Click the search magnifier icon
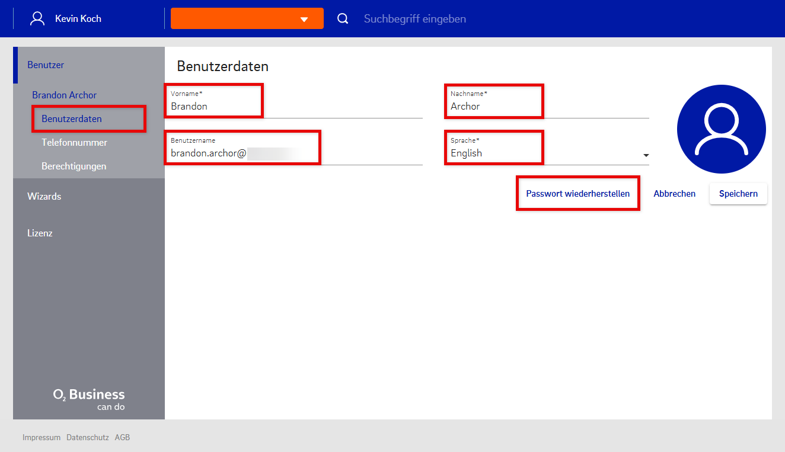785x452 pixels. (343, 18)
